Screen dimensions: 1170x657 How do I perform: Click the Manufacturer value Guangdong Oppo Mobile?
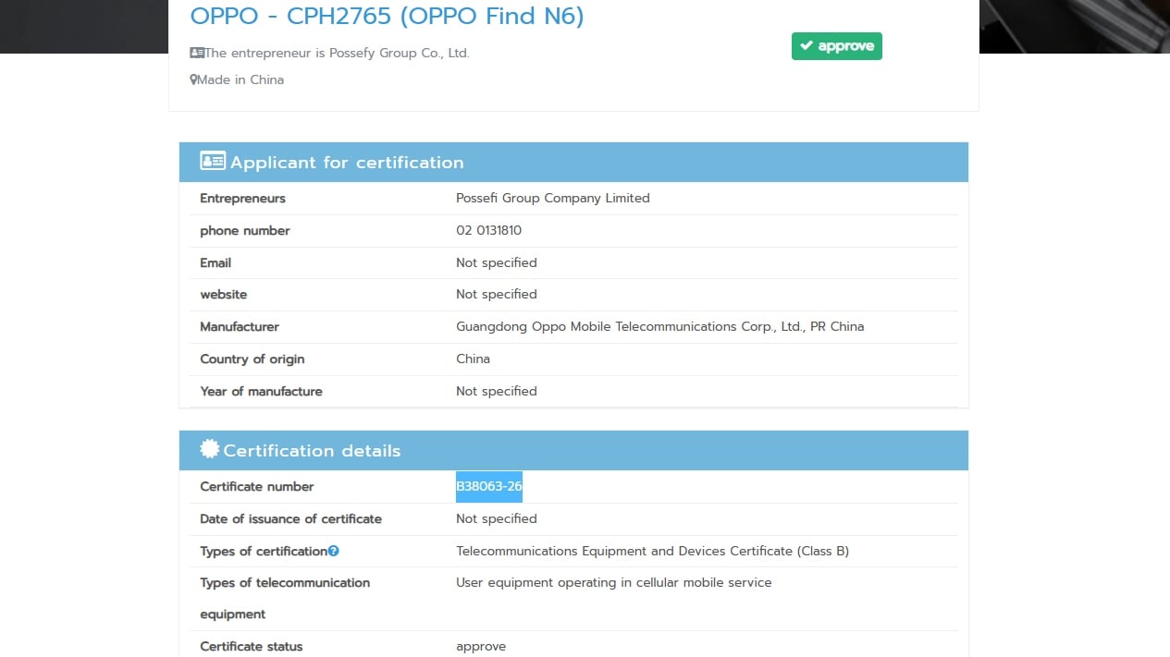(x=659, y=326)
